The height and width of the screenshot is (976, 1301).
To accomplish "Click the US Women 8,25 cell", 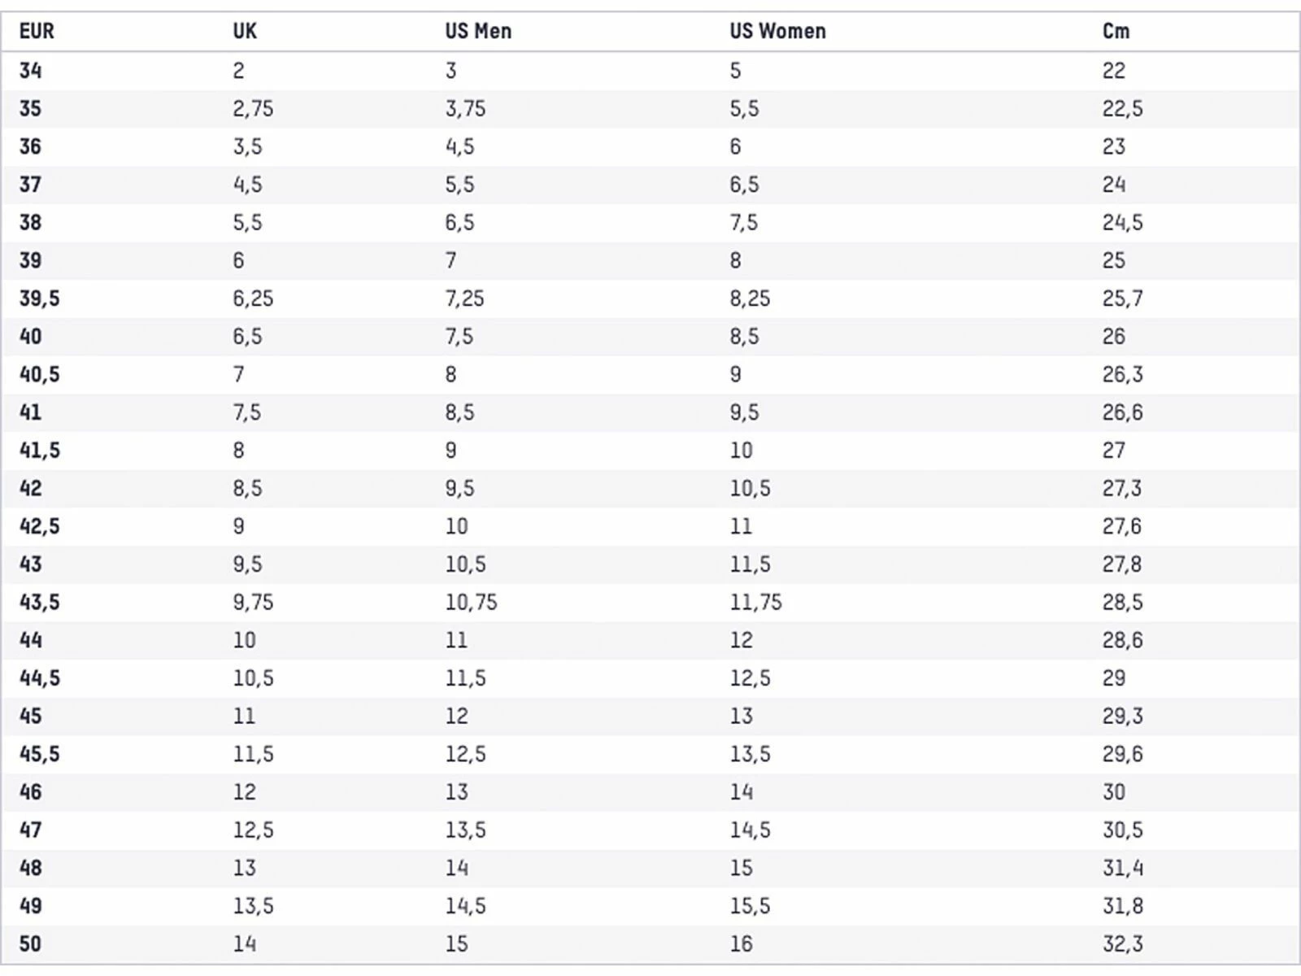I will pos(750,298).
